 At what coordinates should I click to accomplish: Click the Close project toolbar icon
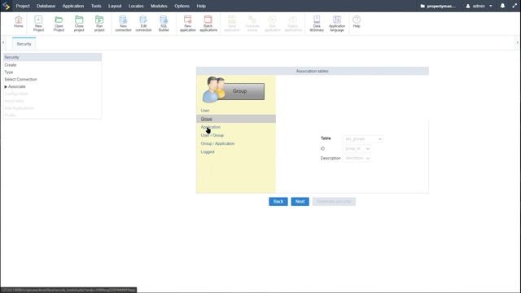coord(79,24)
